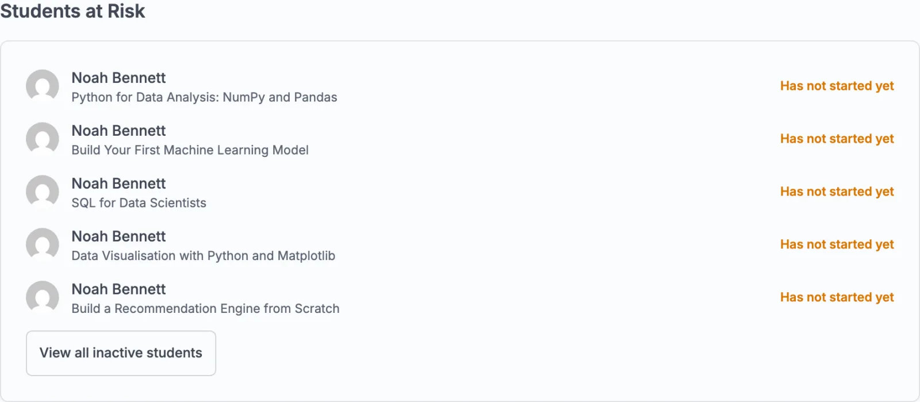The height and width of the screenshot is (402, 920).
Task: Select Noah Bennett name above SQL for Data Scientists
Action: click(x=118, y=183)
